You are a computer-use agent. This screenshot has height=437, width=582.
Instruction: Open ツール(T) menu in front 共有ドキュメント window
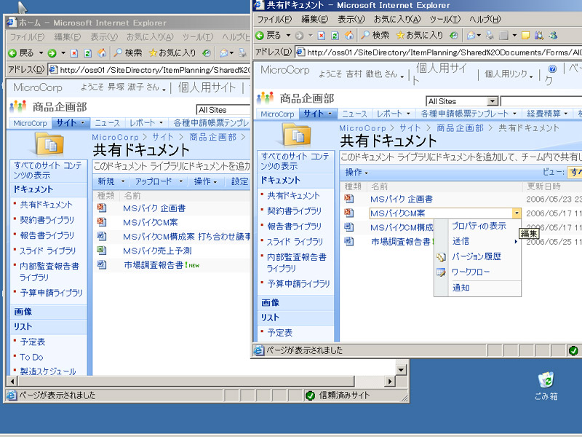(445, 19)
